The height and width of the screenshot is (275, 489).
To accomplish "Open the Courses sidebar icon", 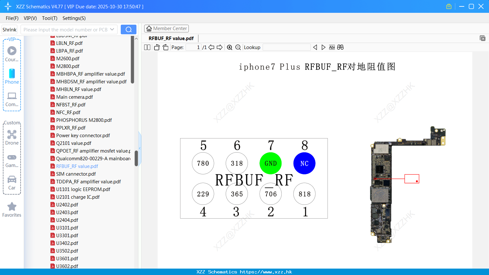I will coord(12,54).
